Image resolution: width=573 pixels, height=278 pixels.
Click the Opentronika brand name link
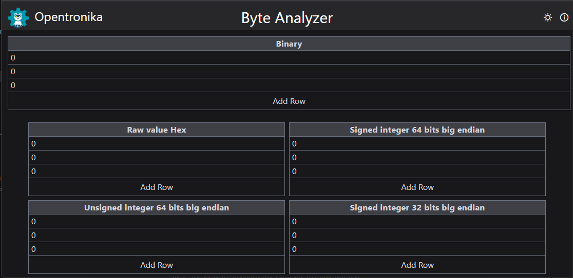68,17
